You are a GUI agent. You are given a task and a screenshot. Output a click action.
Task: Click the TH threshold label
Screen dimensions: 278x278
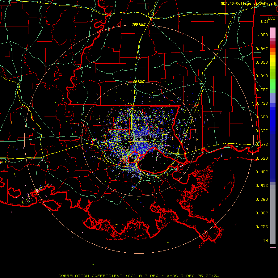pos(265,241)
